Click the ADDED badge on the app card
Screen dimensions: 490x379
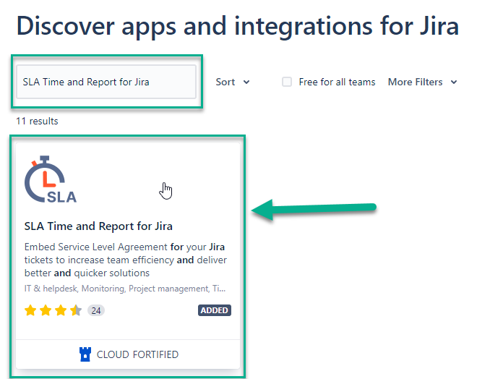[x=215, y=310]
